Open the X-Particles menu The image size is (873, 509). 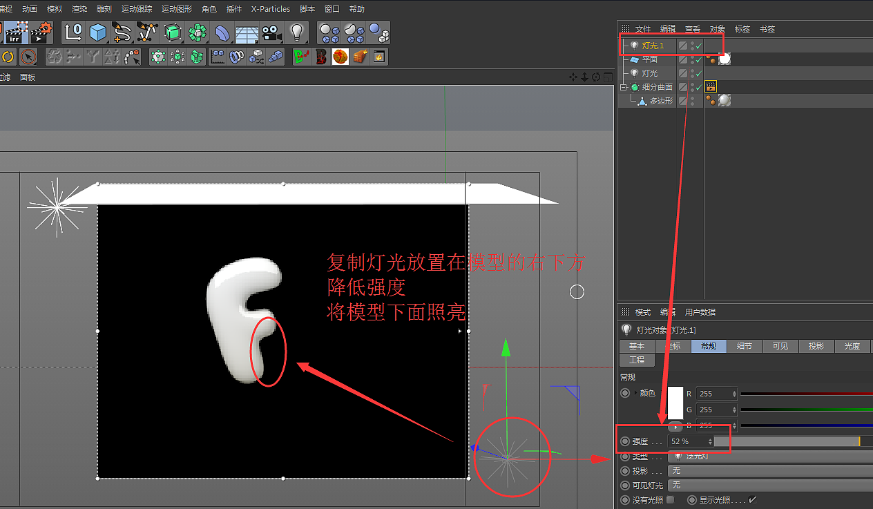(x=271, y=9)
